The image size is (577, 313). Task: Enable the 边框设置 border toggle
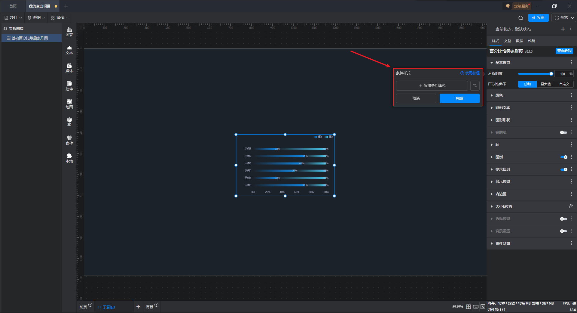coord(563,219)
